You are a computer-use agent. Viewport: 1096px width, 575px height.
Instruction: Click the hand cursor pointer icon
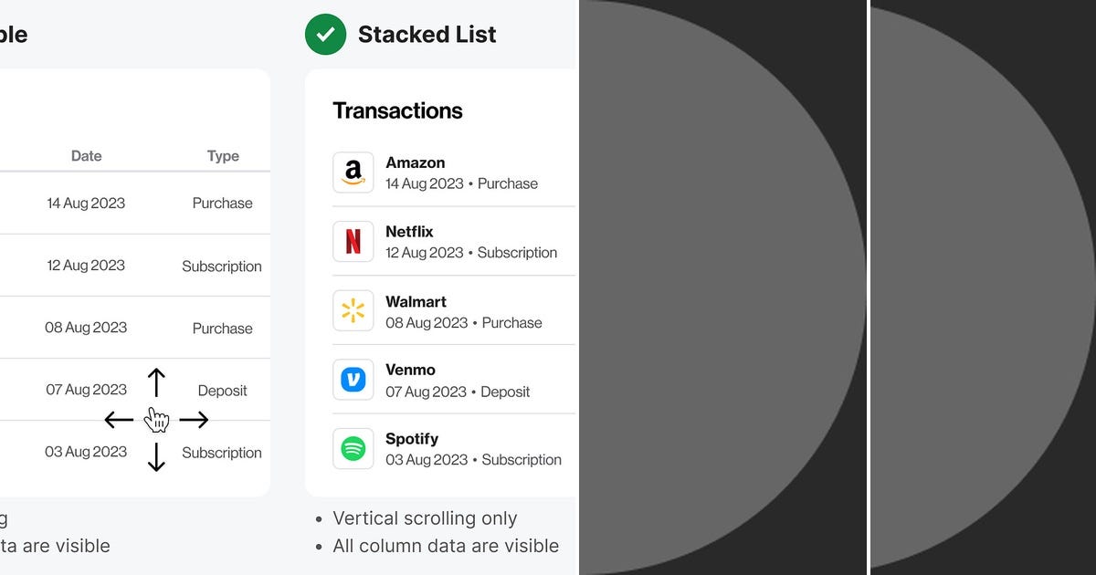pos(156,420)
